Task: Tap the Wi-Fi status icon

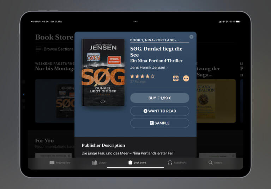Action: pyautogui.click(x=224, y=22)
